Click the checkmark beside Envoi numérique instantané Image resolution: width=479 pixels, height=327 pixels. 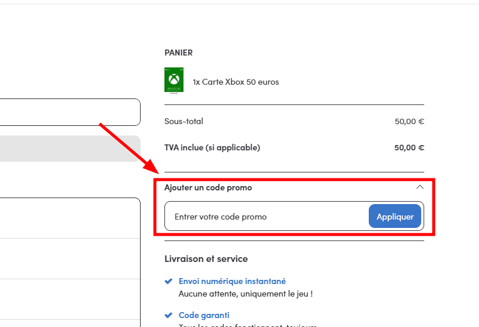169,281
